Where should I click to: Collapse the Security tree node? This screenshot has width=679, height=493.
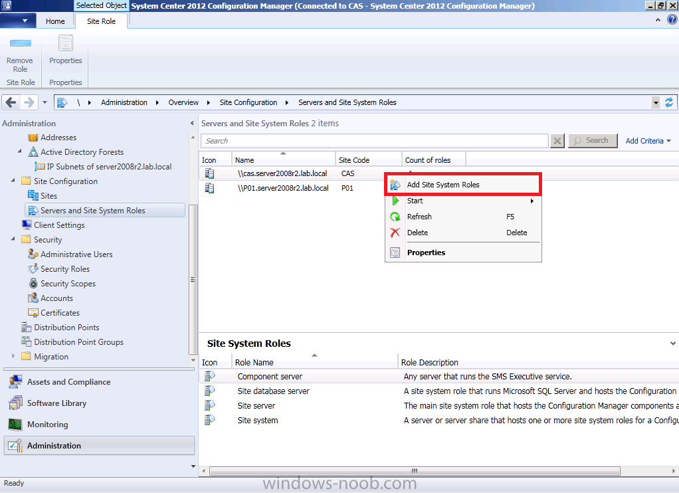coord(13,239)
